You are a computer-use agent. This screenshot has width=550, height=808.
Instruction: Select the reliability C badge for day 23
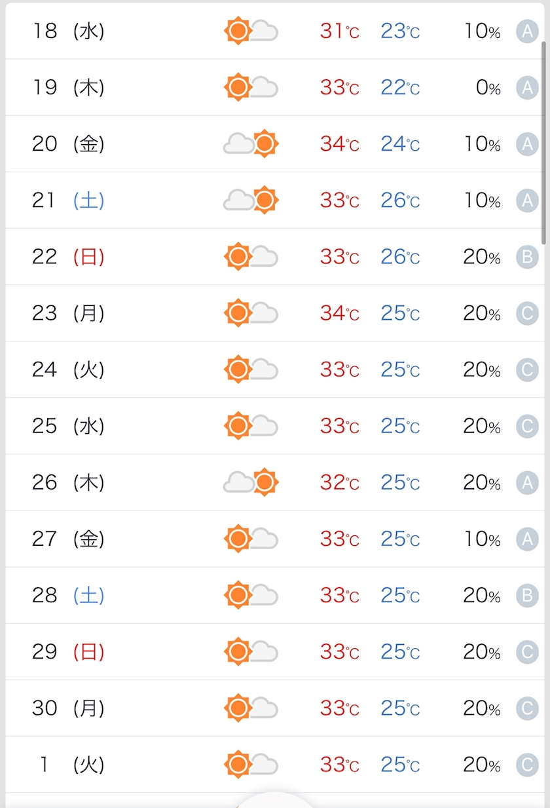coord(527,313)
